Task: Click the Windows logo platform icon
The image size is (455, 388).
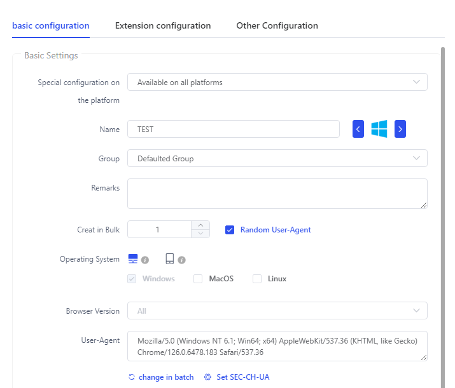Action: pos(379,129)
